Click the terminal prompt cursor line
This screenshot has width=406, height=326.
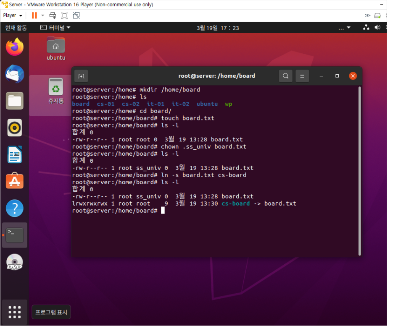click(119, 211)
